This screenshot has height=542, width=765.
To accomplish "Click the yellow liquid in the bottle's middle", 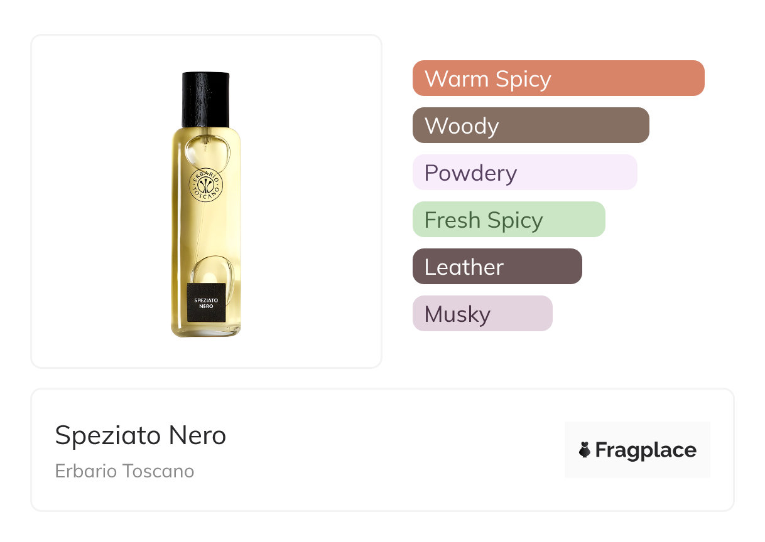I will pos(206,232).
